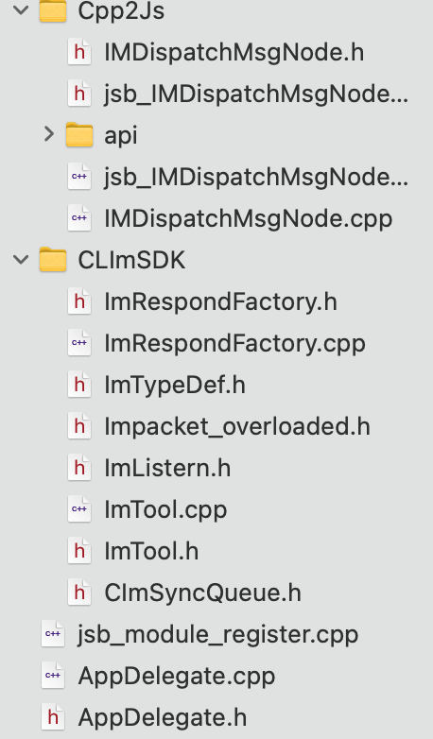The height and width of the screenshot is (739, 433).
Task: Collapse the Cpp2Js folder
Action: point(21,10)
